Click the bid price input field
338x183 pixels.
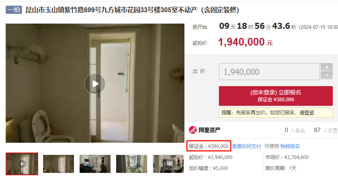(x=269, y=72)
